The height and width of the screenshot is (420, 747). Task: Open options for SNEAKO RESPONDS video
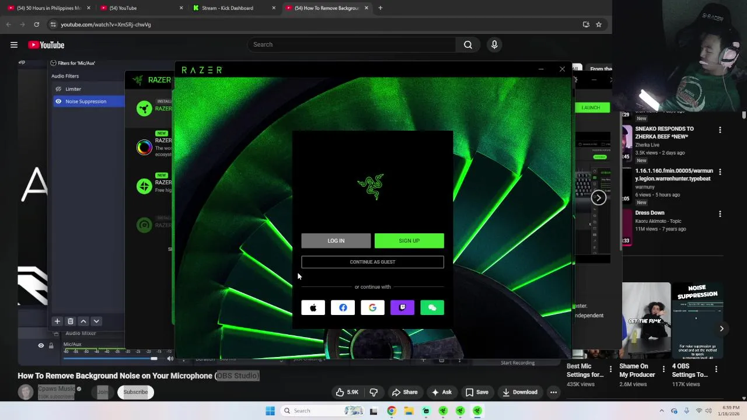click(720, 129)
